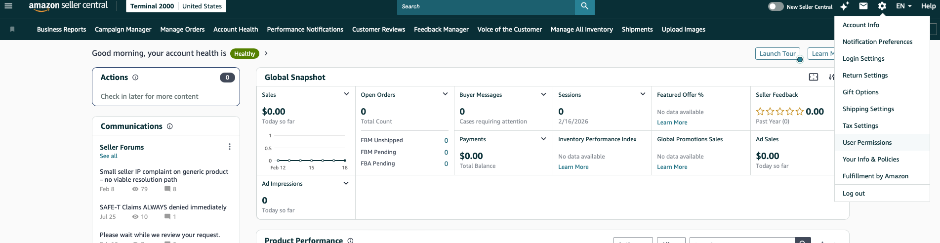Expand the Open Orders card dropdown
The width and height of the screenshot is (940, 243).
point(445,94)
